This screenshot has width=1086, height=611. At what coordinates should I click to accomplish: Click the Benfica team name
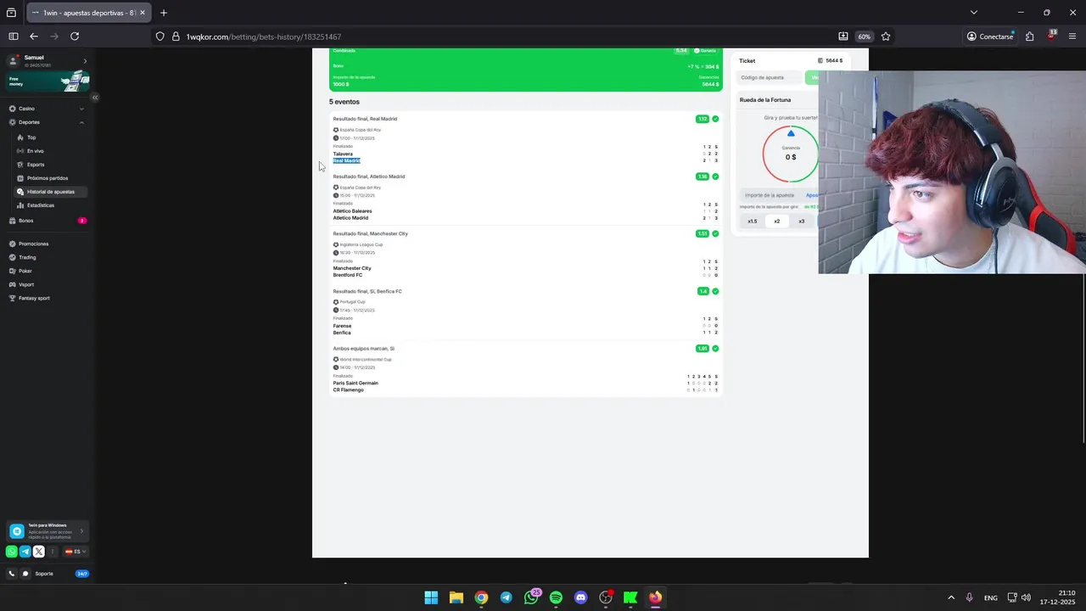tap(342, 333)
